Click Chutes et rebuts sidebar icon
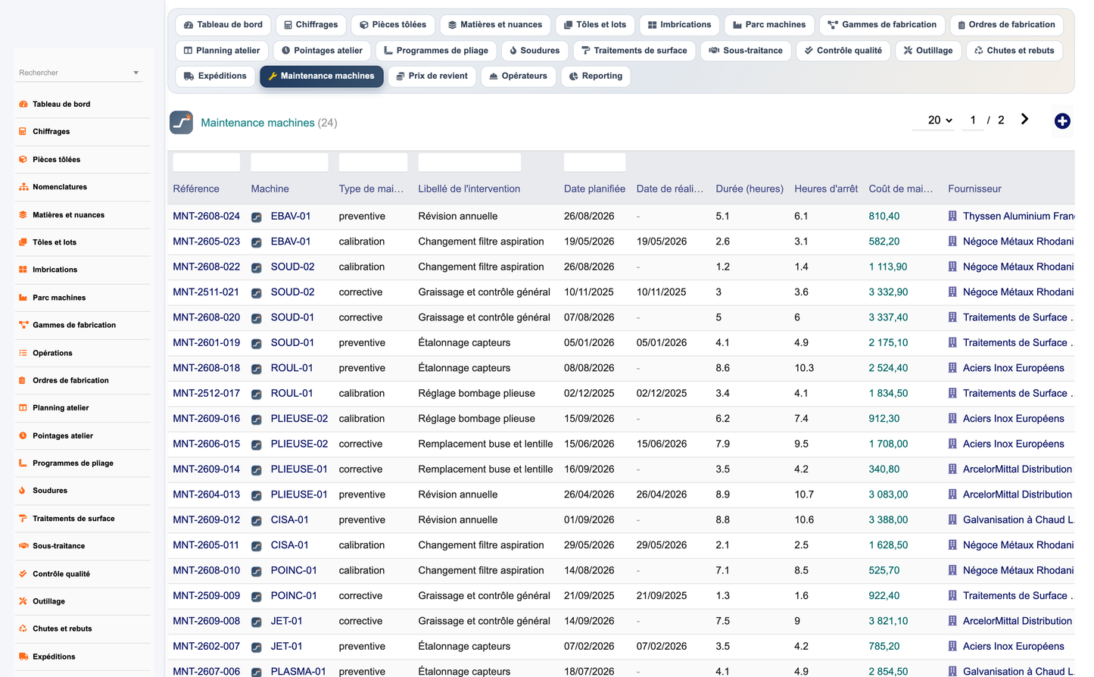The image size is (1094, 677). 23,629
